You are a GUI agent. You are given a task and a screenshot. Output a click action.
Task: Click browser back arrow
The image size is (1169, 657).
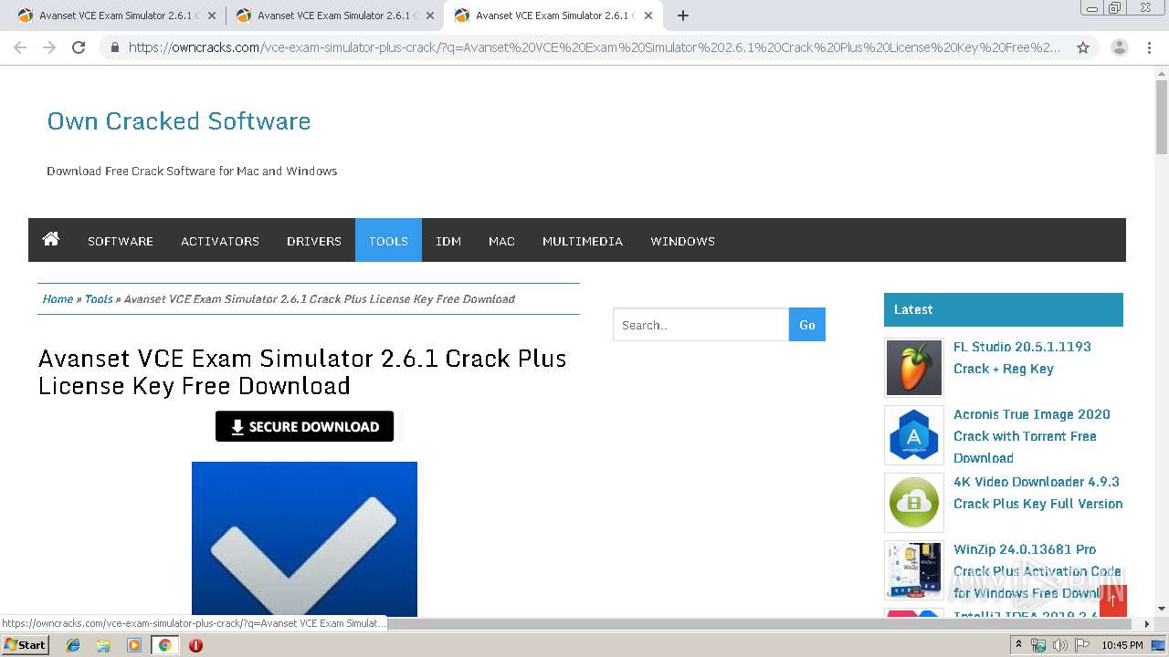20,47
